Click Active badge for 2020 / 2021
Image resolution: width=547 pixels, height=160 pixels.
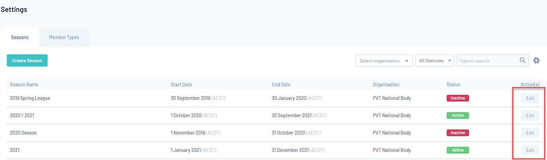pyautogui.click(x=458, y=115)
